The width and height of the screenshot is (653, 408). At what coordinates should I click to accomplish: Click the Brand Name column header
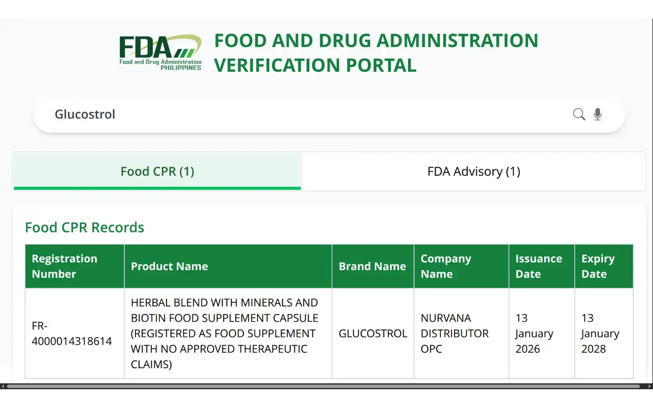coord(372,266)
